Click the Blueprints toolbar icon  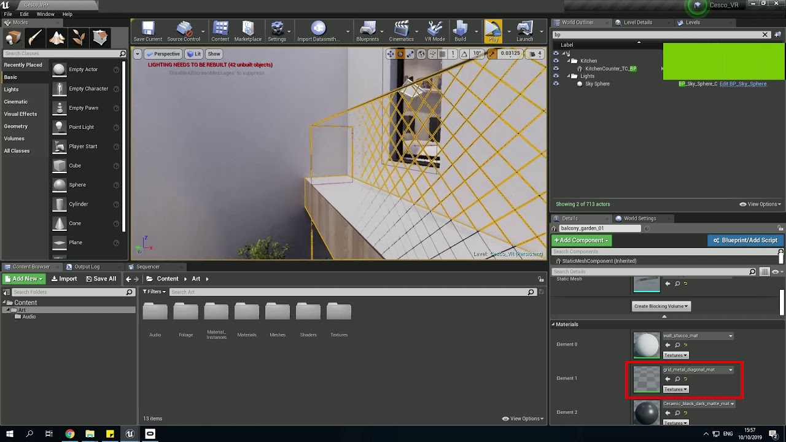[367, 31]
